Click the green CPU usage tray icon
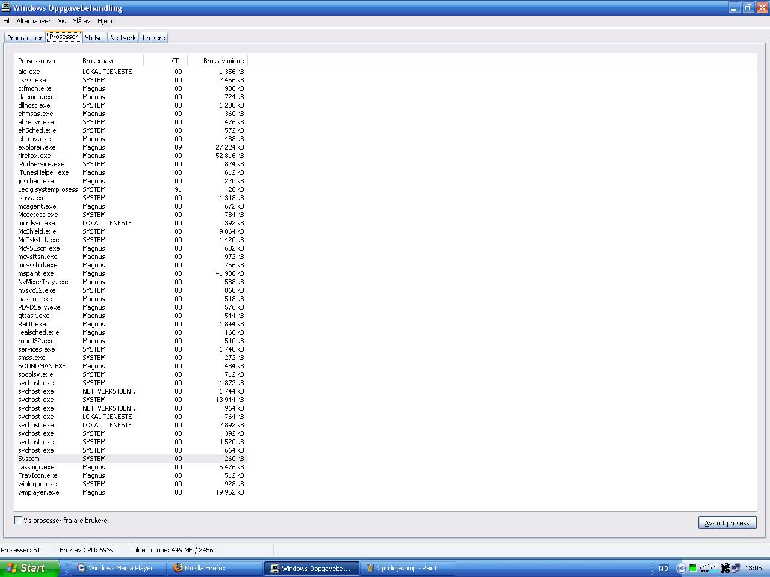 pyautogui.click(x=692, y=567)
